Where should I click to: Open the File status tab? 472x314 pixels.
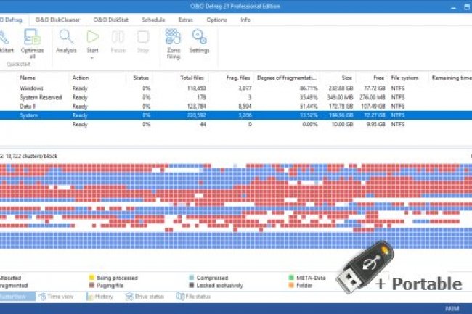193,297
